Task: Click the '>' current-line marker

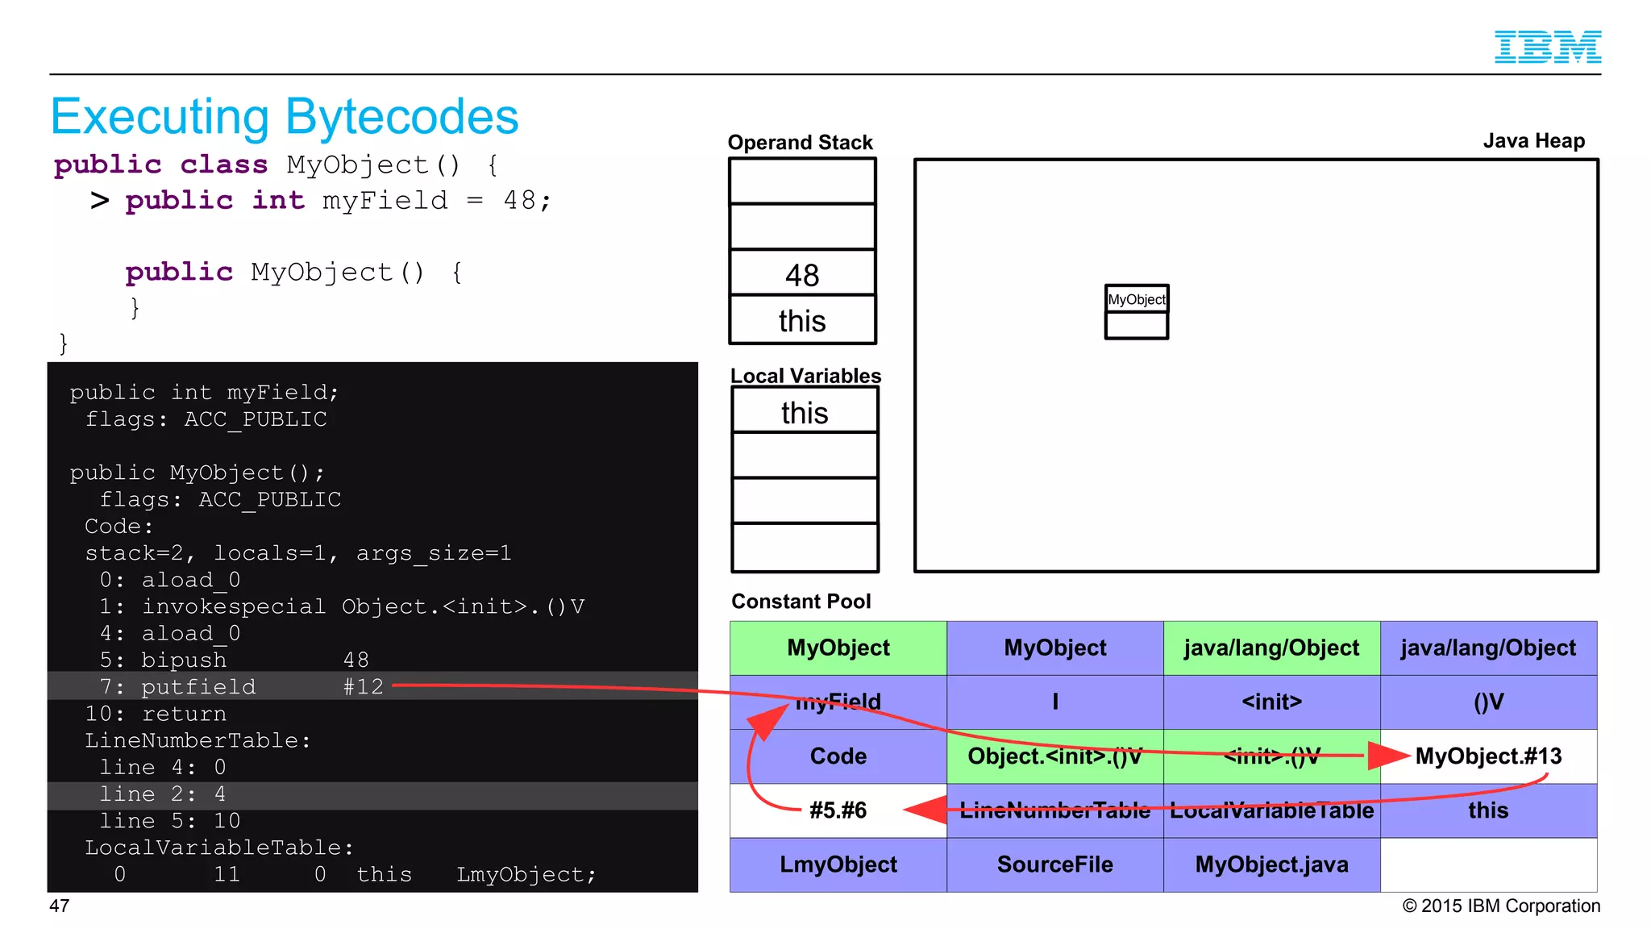Action: tap(99, 200)
